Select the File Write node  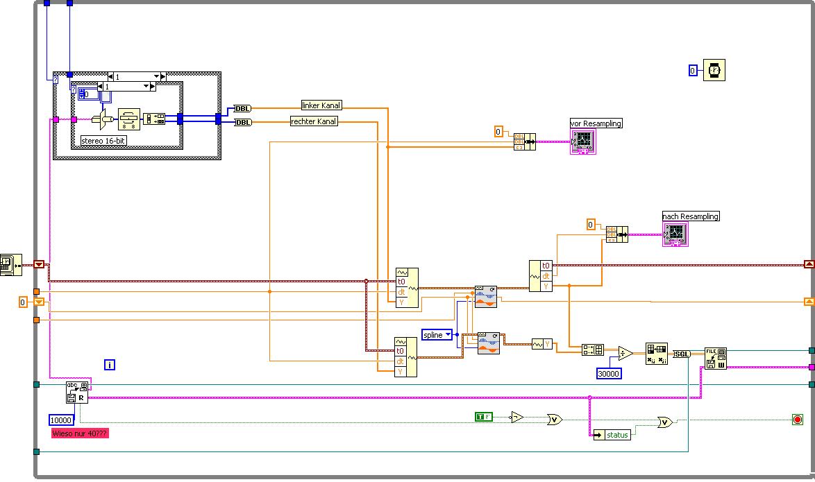(716, 359)
